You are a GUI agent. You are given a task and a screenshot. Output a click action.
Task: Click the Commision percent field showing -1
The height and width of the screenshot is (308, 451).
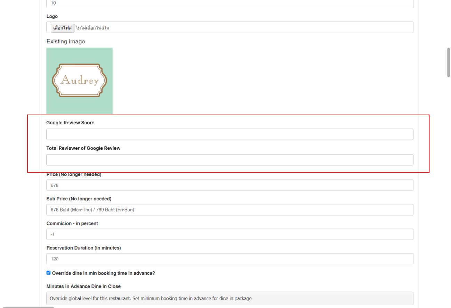229,234
